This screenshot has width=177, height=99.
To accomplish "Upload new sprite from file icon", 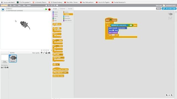I will tap(46, 53).
